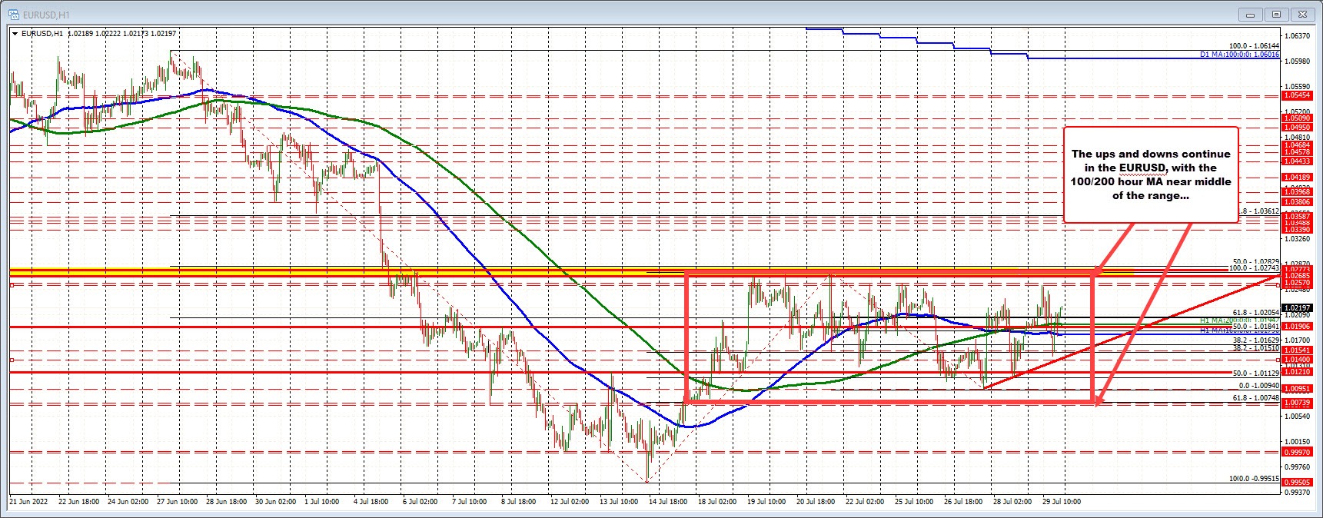Click the D1 MA:100:0:0: 1.06016 label

1240,55
